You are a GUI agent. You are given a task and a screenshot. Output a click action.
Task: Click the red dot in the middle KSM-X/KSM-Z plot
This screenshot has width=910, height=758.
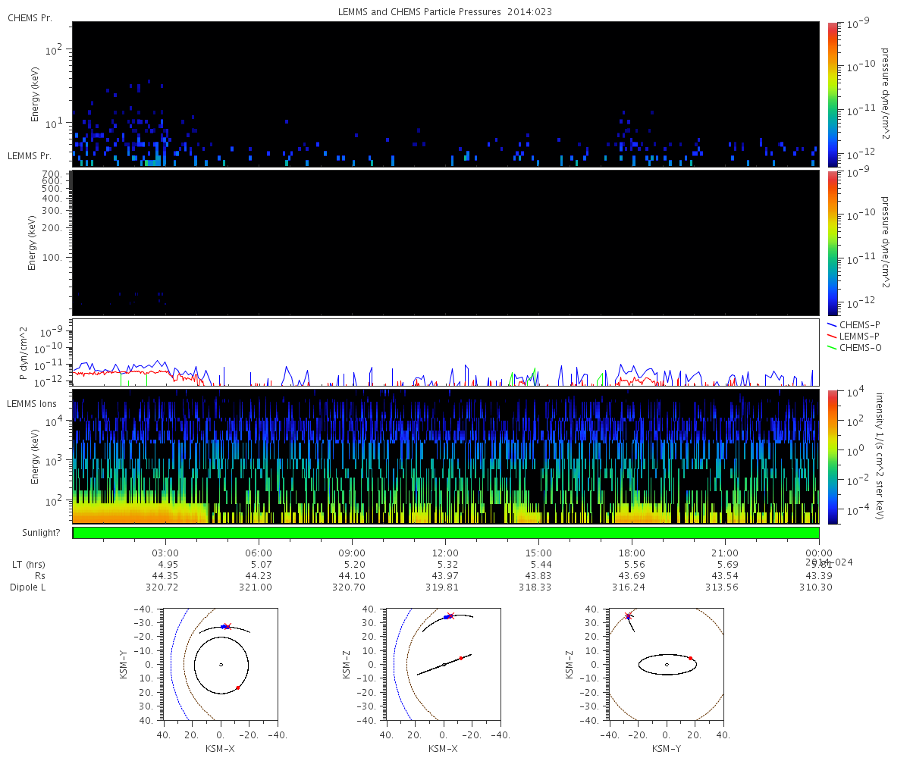click(x=461, y=658)
